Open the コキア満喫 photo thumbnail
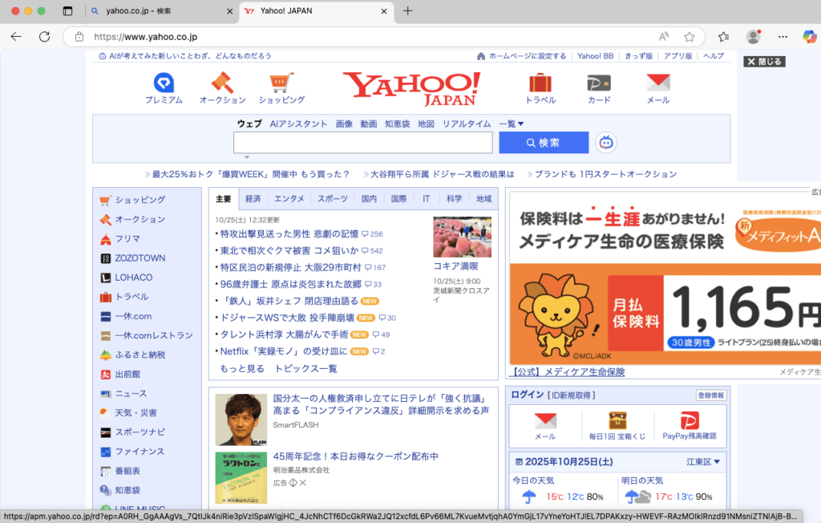 point(462,237)
